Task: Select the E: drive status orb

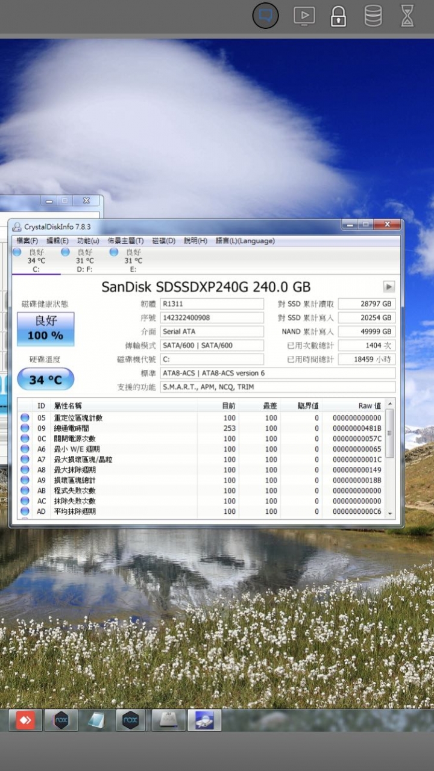Action: pos(113,252)
